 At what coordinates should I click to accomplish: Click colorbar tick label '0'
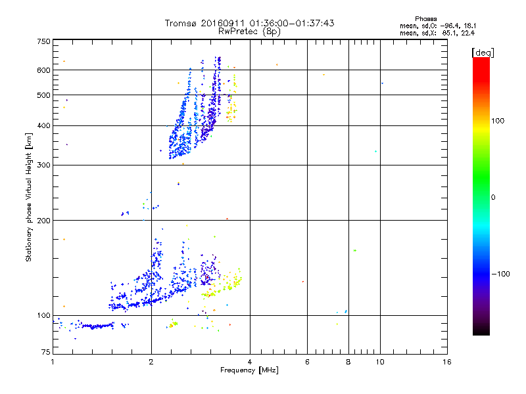tap(493, 198)
